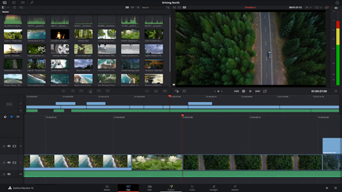Click the Quick Export icon at top right

coord(337,3)
